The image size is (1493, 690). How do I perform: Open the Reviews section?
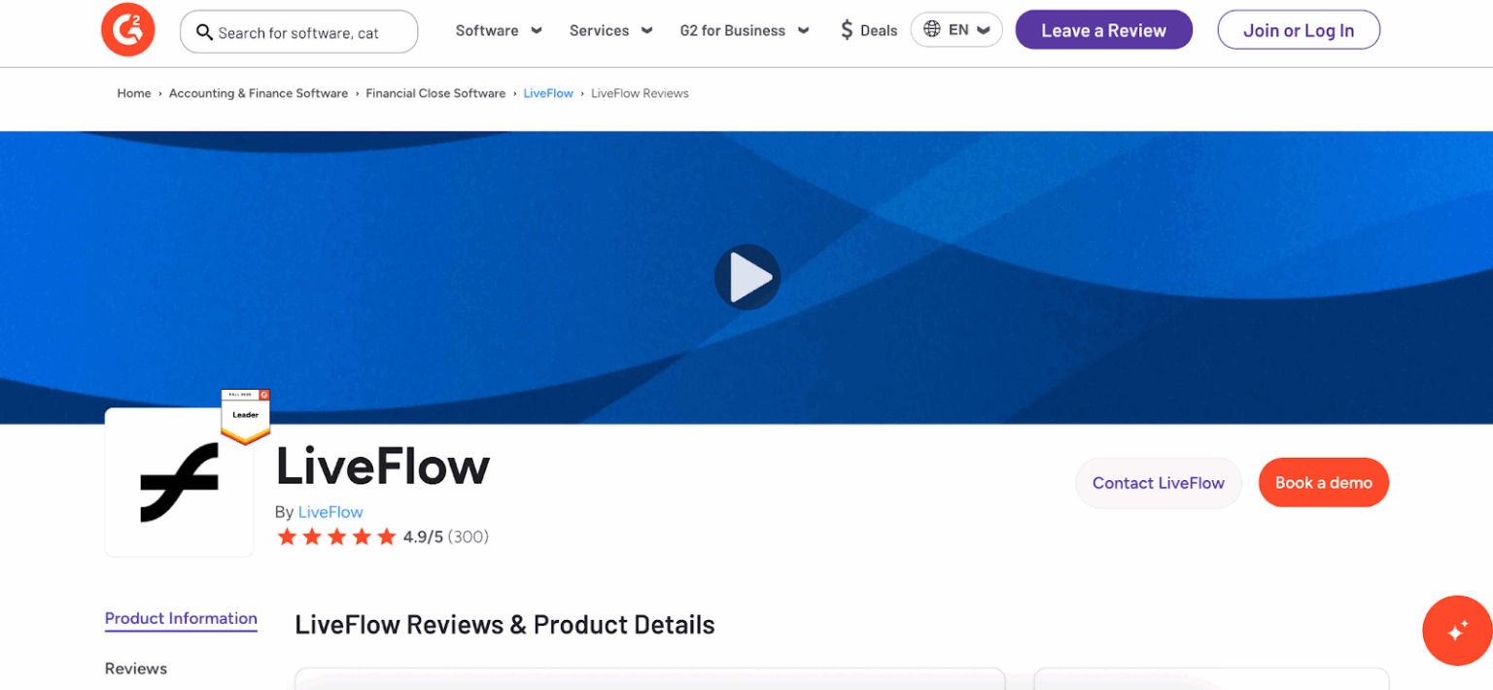pyautogui.click(x=135, y=669)
